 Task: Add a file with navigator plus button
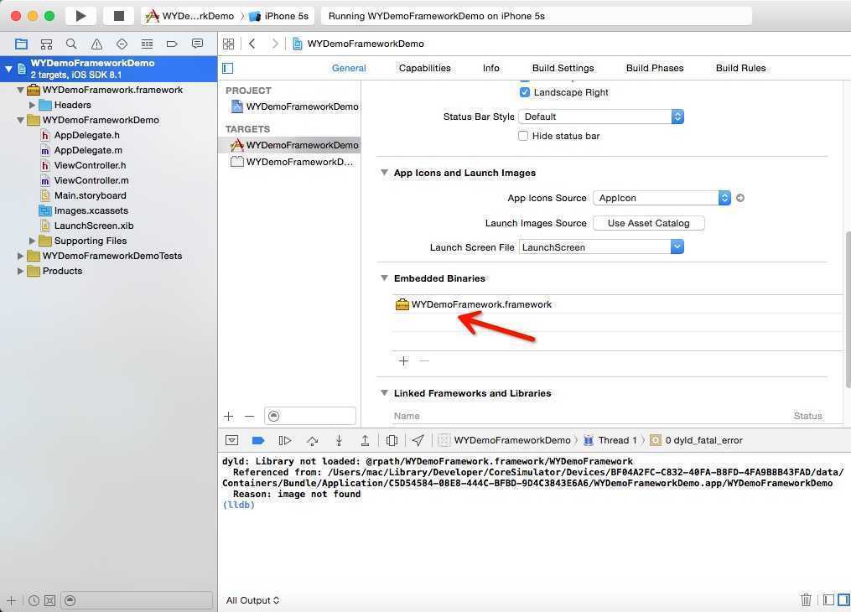click(x=12, y=600)
